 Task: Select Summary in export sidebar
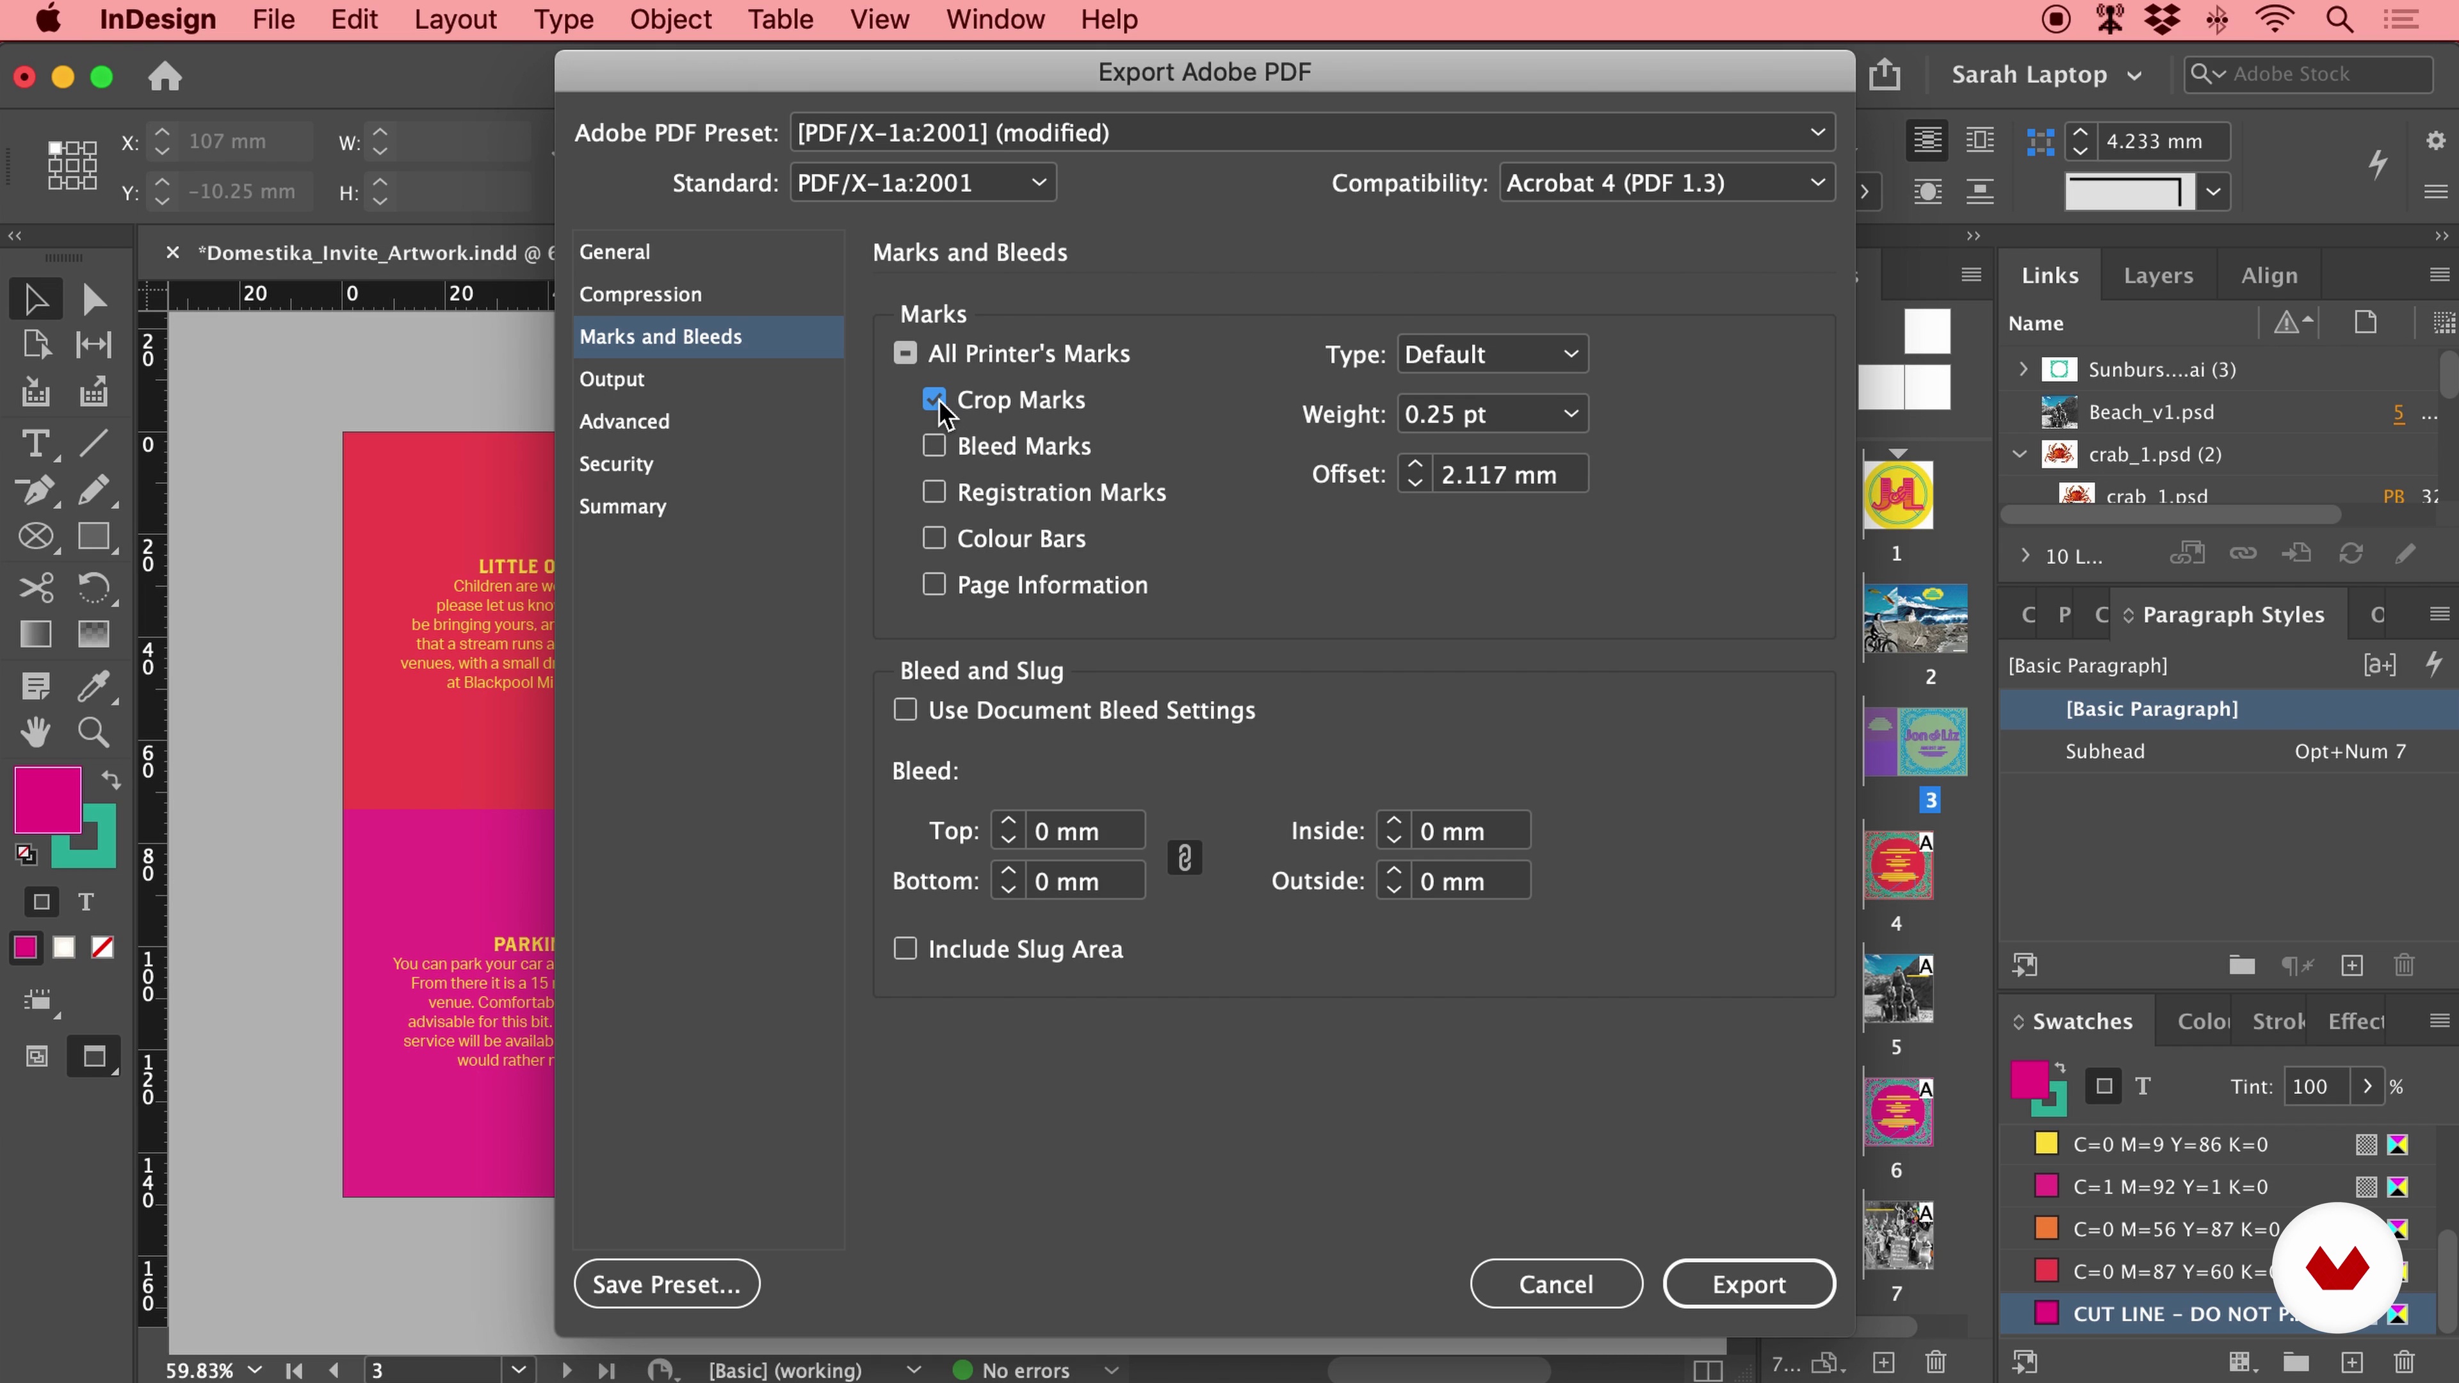tap(622, 506)
